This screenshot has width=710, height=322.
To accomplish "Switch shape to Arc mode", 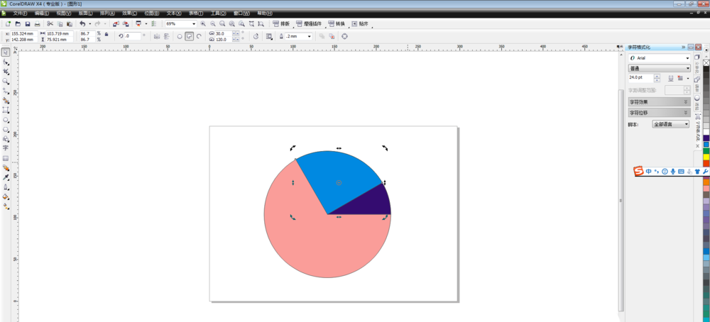I will 199,36.
